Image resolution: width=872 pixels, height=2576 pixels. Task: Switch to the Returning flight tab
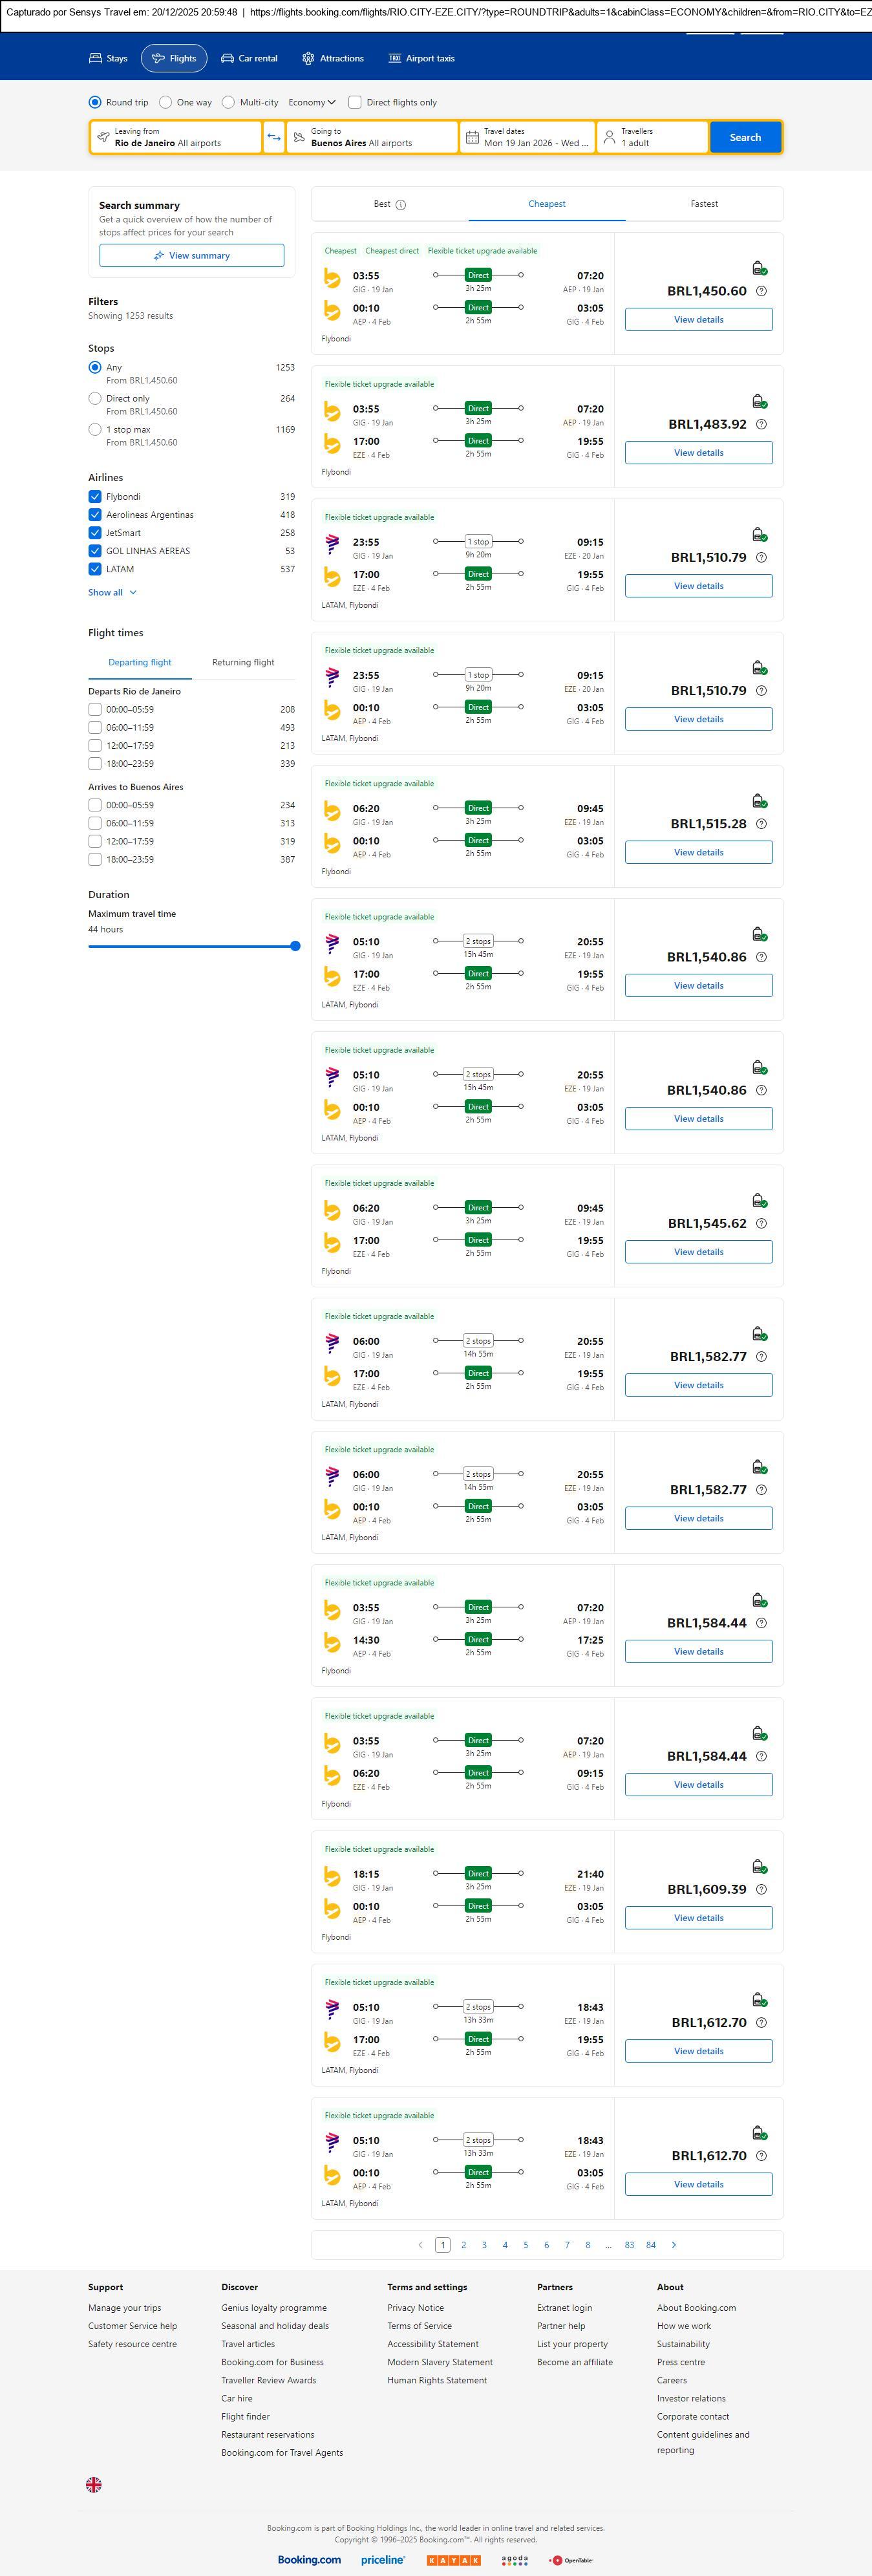(243, 662)
